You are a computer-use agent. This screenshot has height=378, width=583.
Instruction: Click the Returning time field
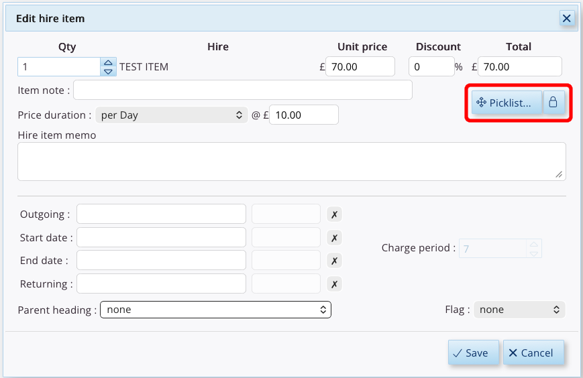[x=286, y=283]
